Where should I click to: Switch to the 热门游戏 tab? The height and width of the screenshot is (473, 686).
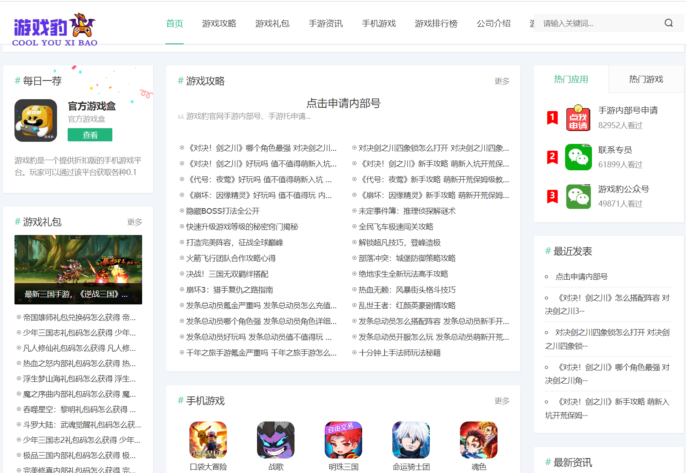point(645,79)
